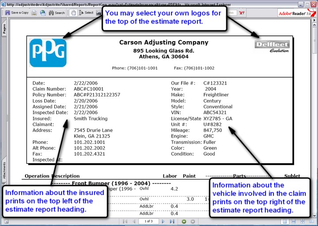Screen dimensions: 318x226
Task: Click the address '895 Looking Glass Rd.'
Action: [164, 50]
